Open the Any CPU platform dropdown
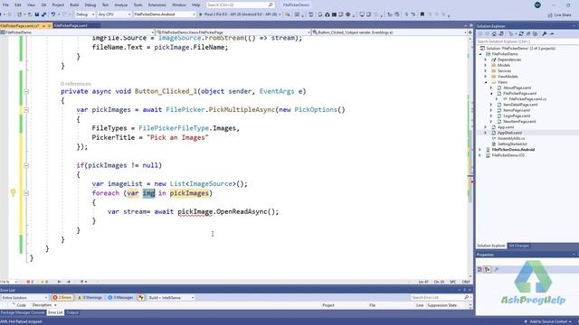Image resolution: width=579 pixels, height=325 pixels. (x=114, y=14)
